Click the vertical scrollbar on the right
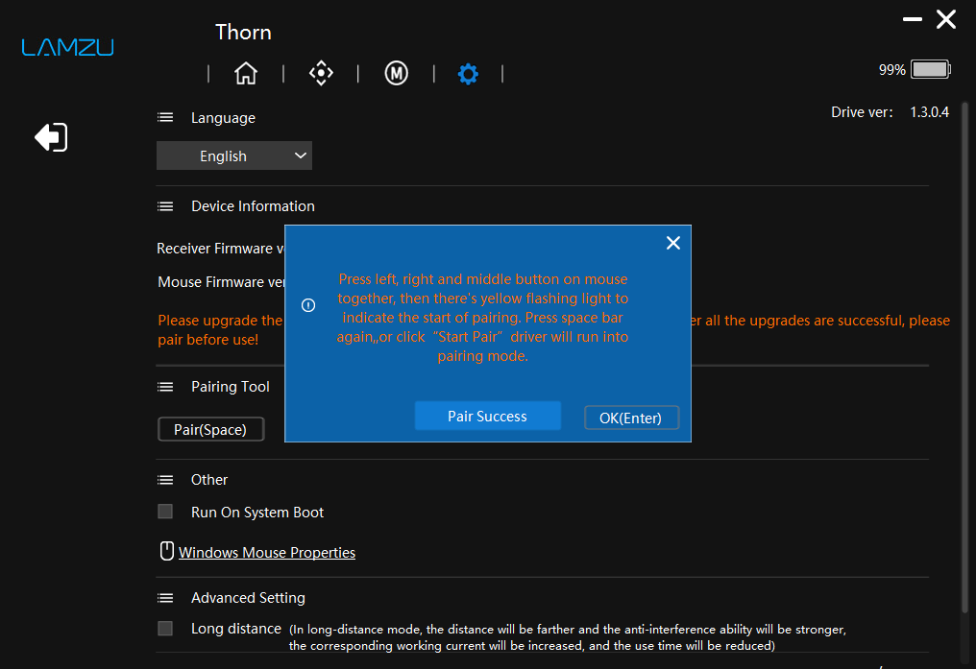 tap(964, 357)
